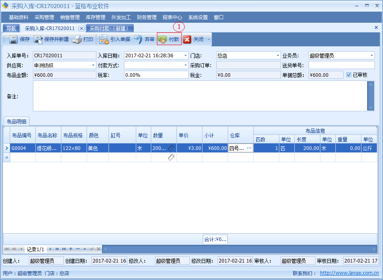Click the Save (保存) toolbar icon

coord(13,40)
